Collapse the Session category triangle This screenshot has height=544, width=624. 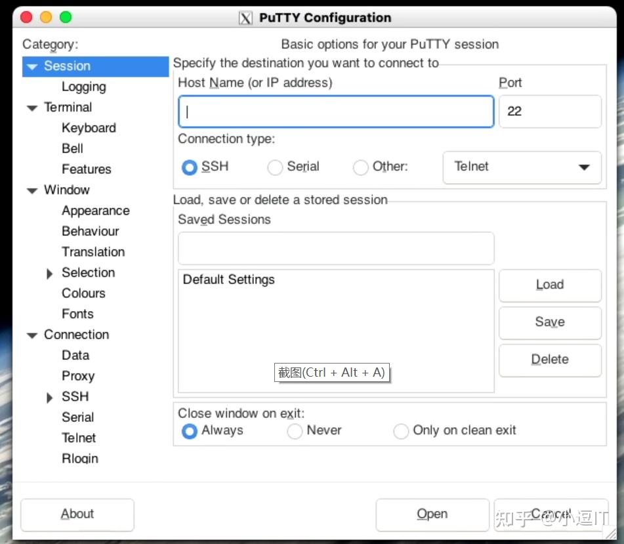click(32, 66)
